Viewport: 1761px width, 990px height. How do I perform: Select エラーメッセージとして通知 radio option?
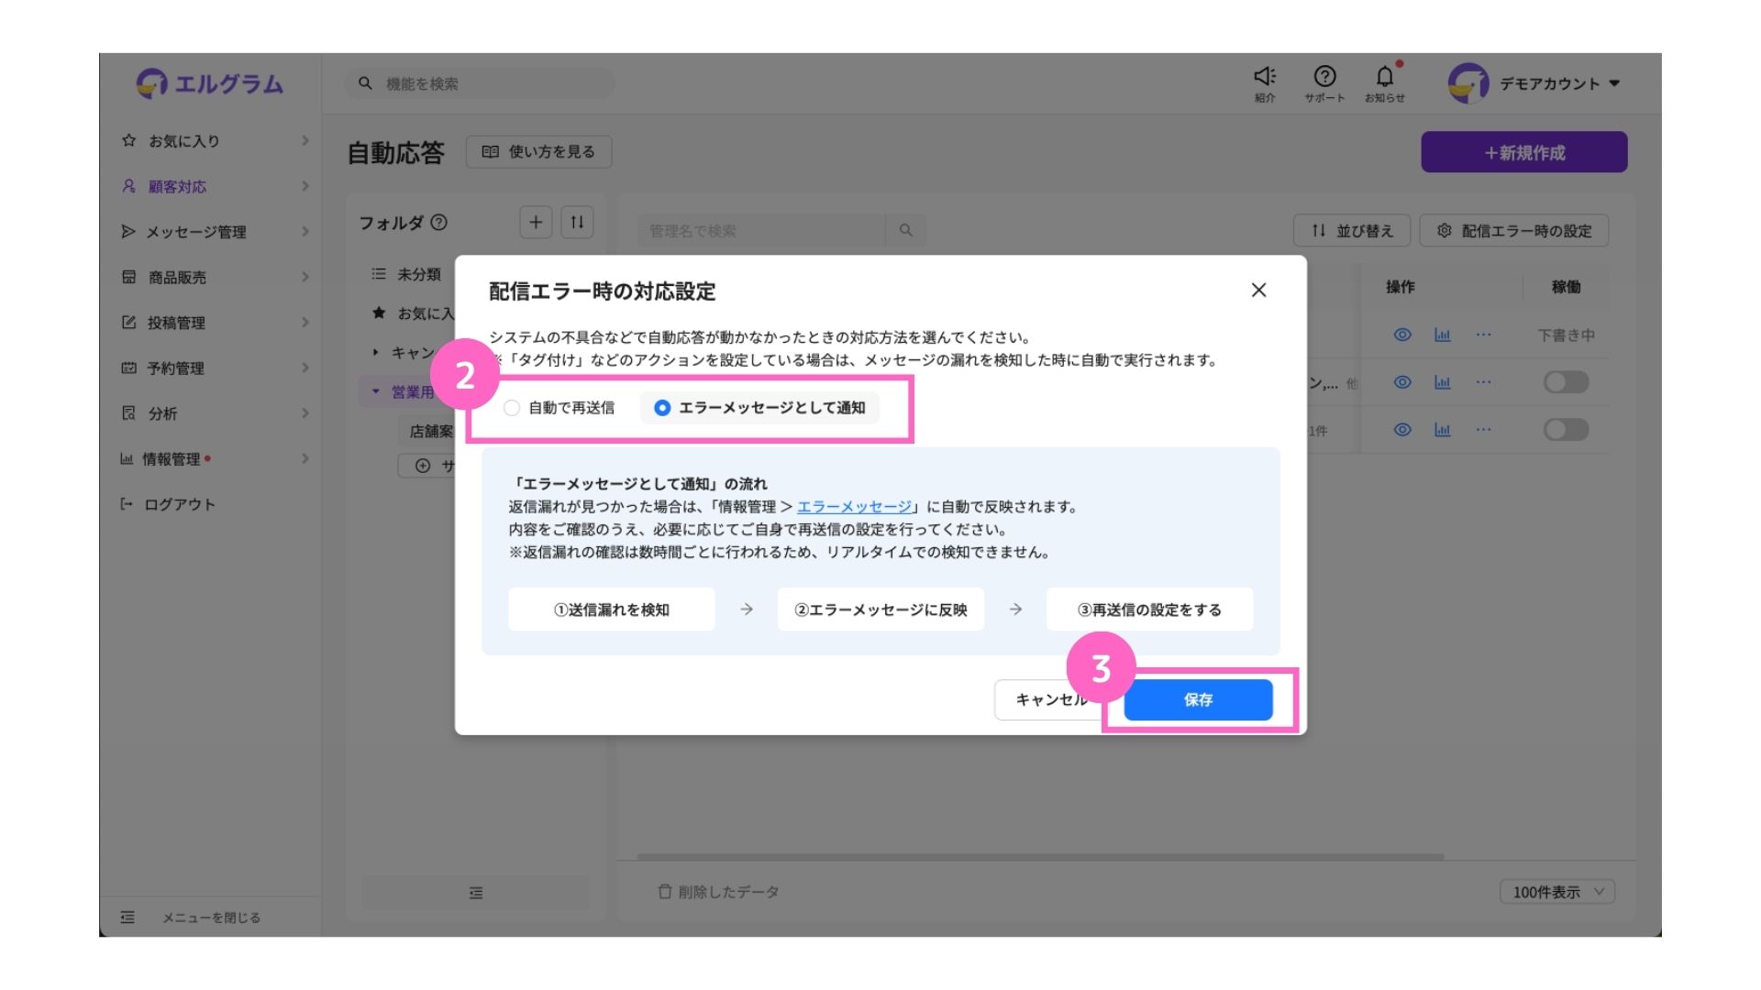(x=662, y=408)
